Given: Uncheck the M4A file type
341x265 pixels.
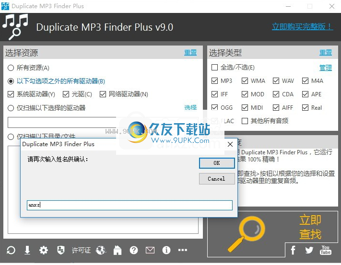Looking at the screenshot, I should coord(306,81).
